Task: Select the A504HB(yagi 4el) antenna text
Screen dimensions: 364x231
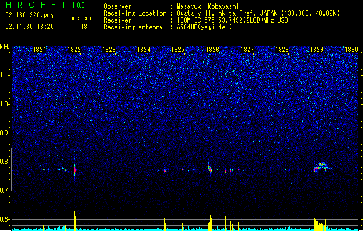Action: click(204, 27)
